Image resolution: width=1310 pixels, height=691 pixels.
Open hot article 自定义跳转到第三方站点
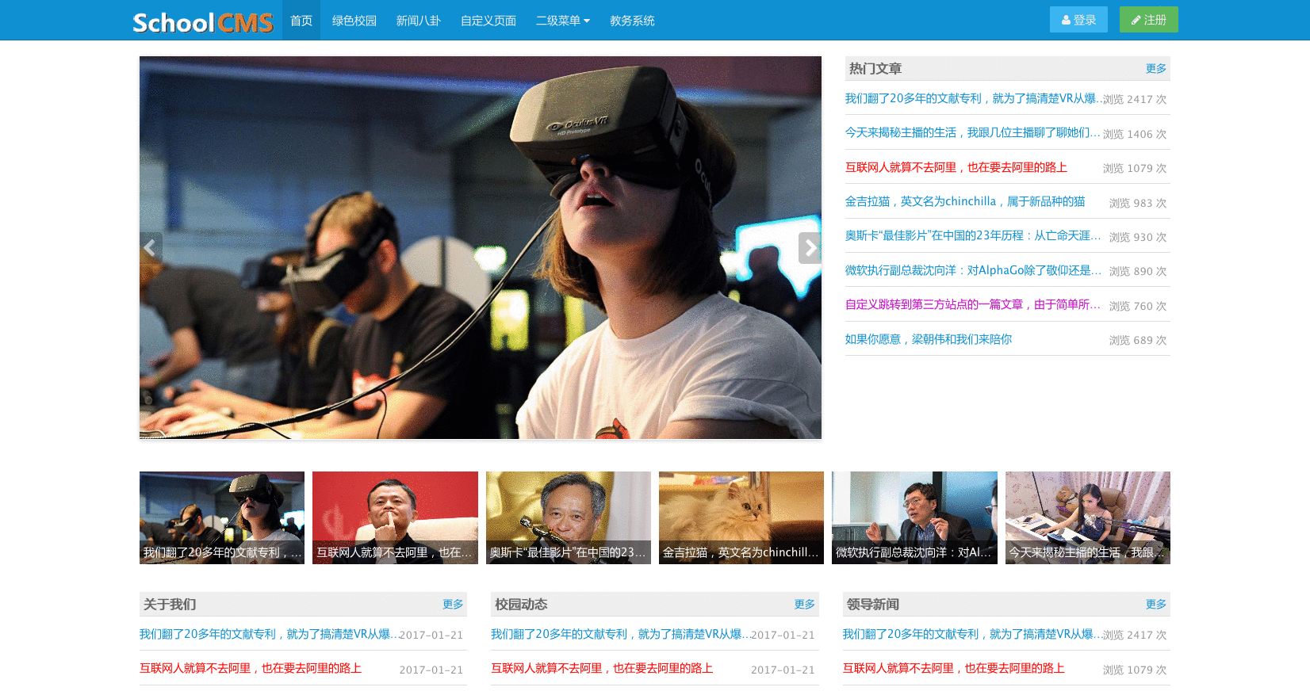(x=973, y=305)
